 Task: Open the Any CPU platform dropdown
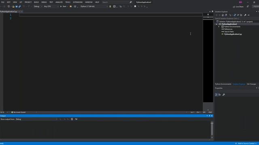click(x=51, y=6)
